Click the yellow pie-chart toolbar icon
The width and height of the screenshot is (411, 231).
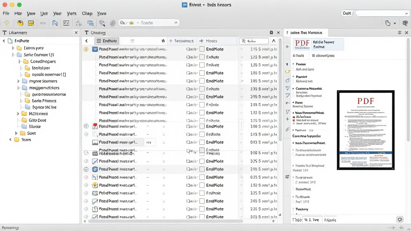click(20, 23)
